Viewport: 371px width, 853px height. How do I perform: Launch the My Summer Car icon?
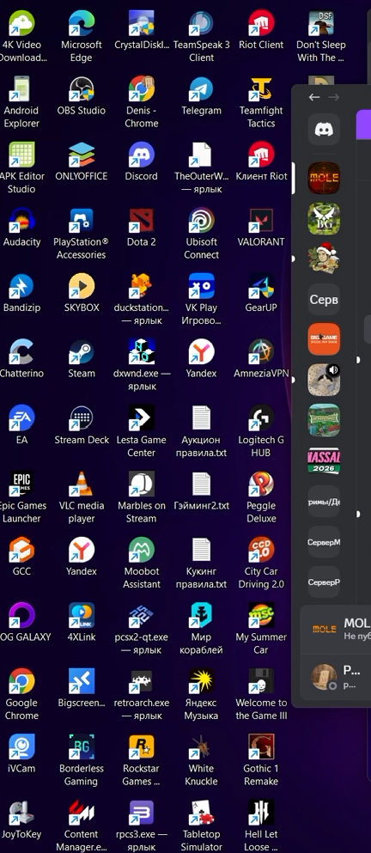261,617
